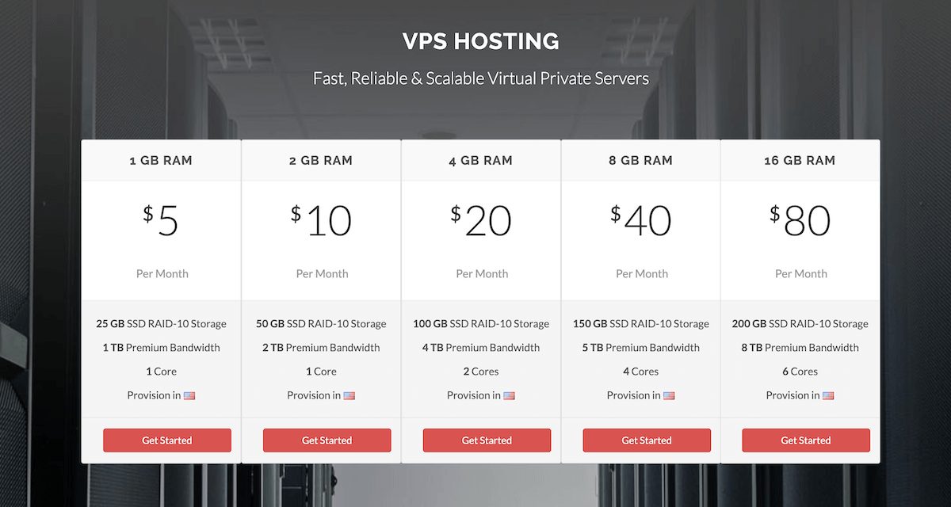951x507 pixels.
Task: Click the VPS HOSTING heading
Action: coord(481,41)
